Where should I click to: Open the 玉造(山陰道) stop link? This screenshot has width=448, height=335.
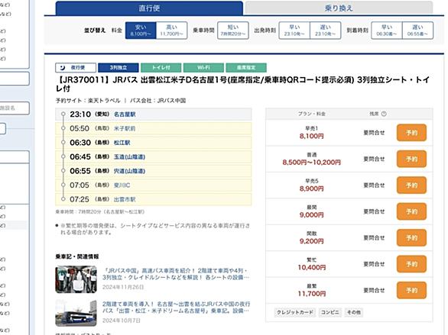(129, 156)
